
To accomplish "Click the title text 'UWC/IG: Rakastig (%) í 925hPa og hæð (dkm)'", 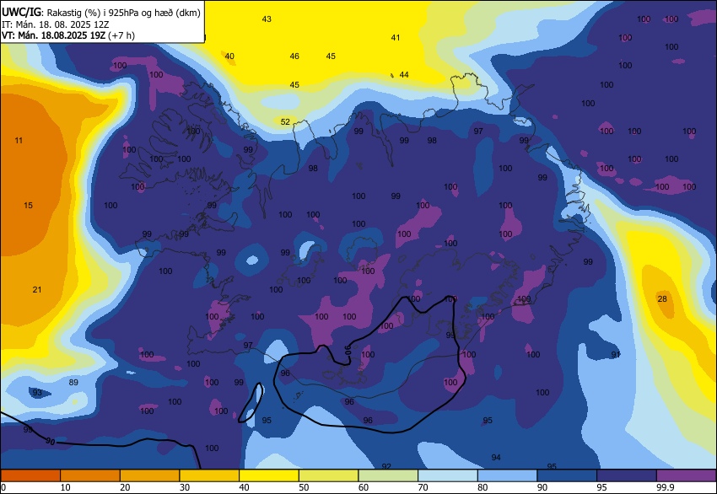I will 101,13.
